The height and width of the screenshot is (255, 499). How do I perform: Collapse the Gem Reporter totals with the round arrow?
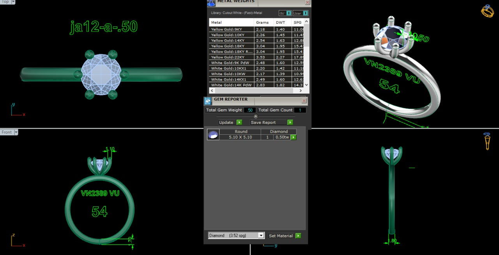coord(256,116)
